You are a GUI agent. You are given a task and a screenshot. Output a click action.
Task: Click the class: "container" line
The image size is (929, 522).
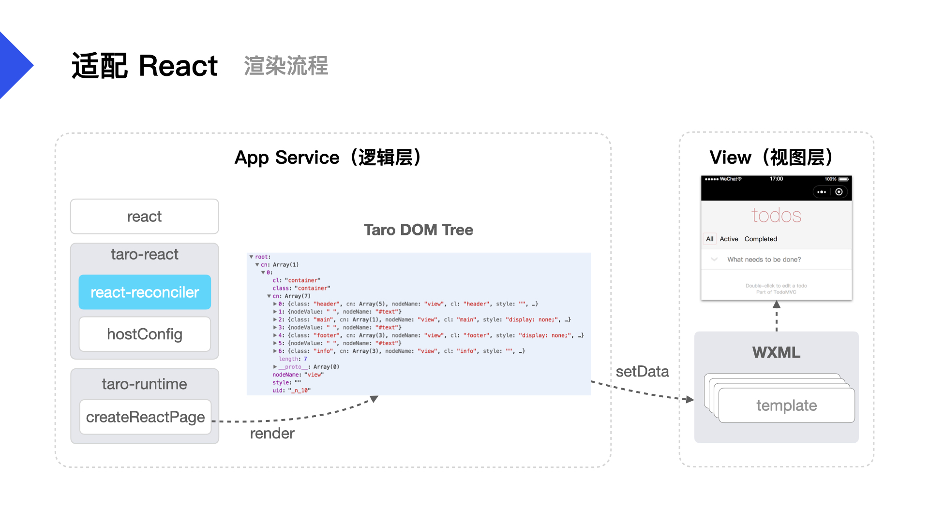pos(301,288)
